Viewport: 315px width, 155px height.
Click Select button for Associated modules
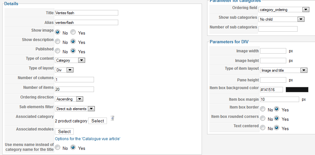click(64, 131)
